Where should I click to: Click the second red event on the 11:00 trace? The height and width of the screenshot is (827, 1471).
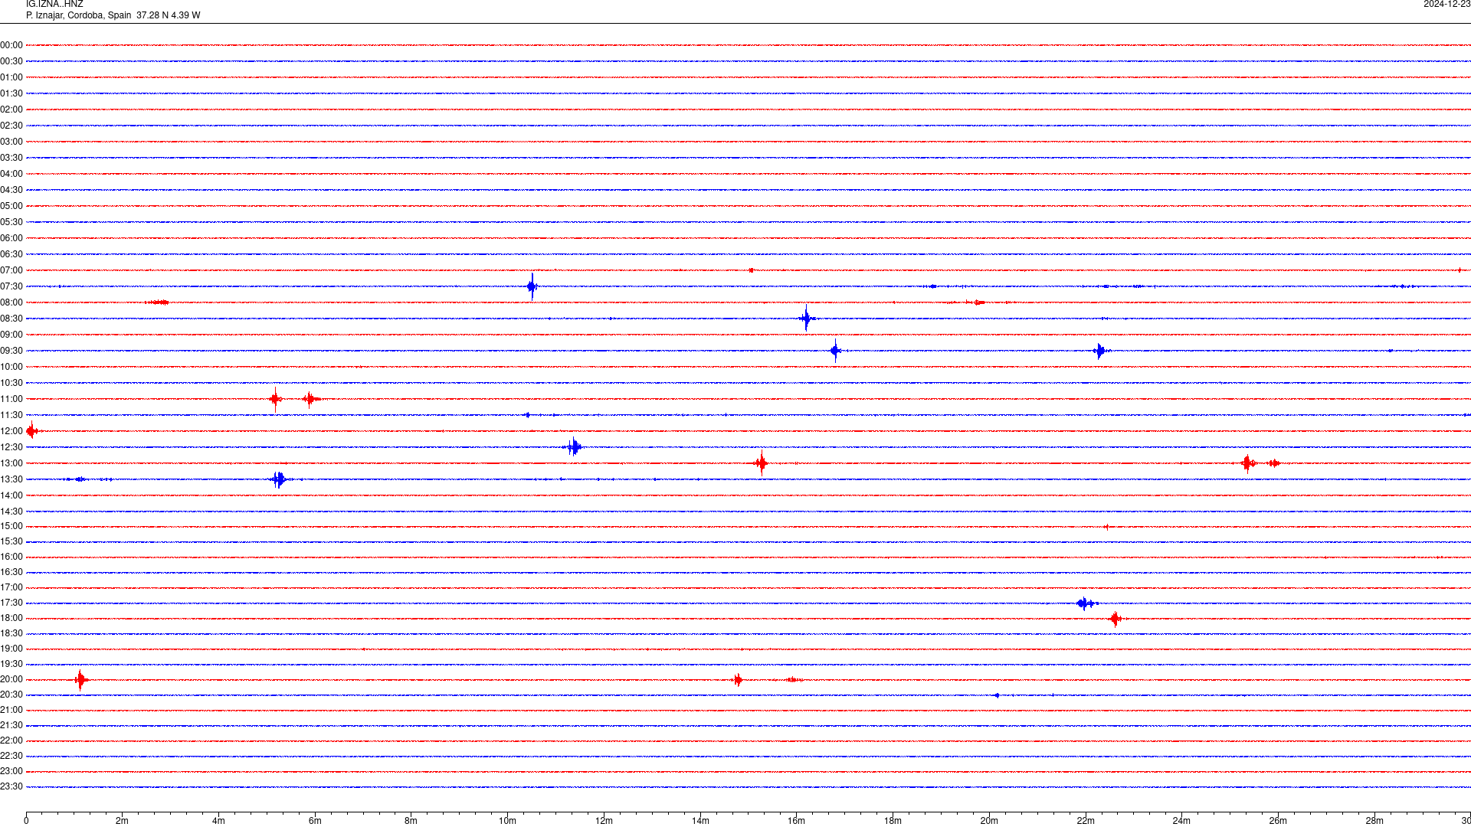point(310,399)
